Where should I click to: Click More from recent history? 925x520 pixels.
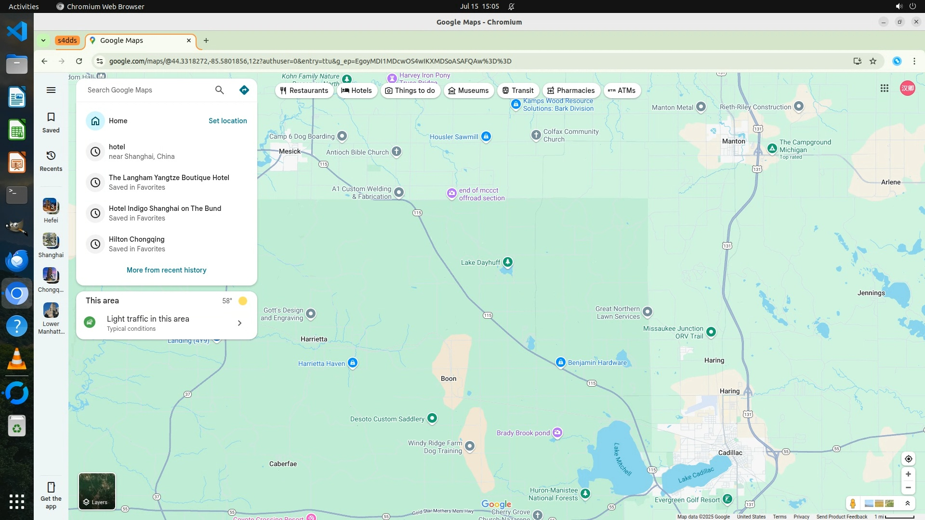166,270
